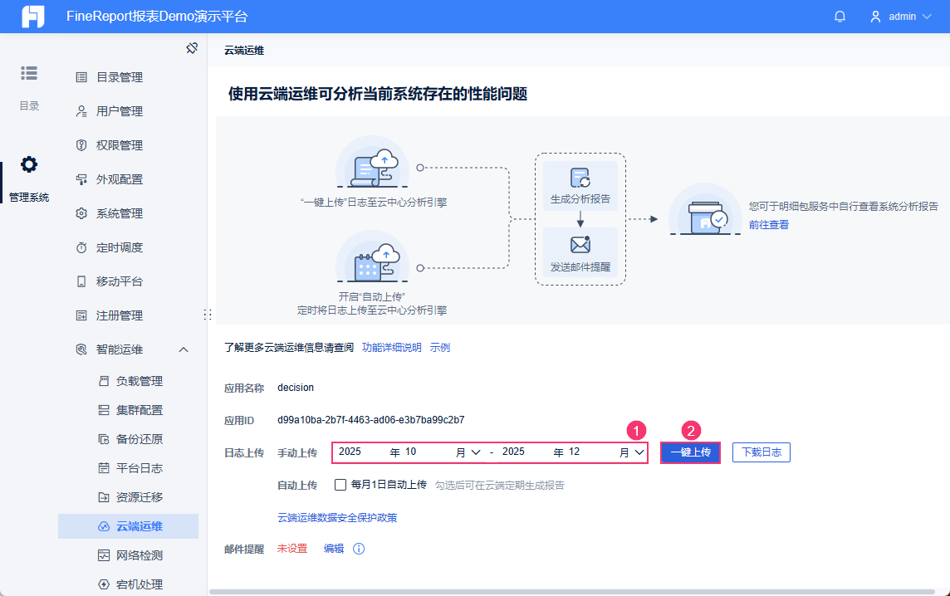The width and height of the screenshot is (950, 596).
Task: Open the 目录 directory list icon
Action: 29,73
